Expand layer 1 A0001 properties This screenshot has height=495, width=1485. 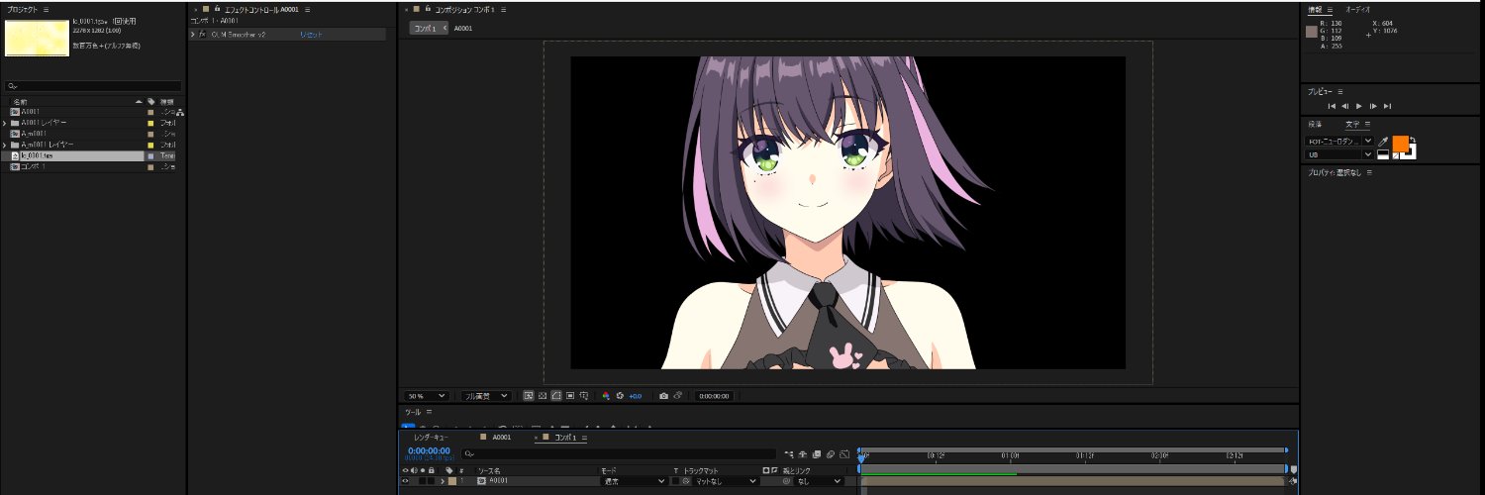pos(443,480)
